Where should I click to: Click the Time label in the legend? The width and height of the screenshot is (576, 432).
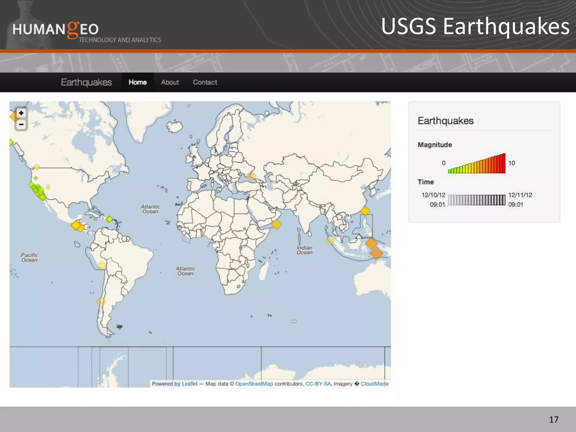tap(426, 182)
